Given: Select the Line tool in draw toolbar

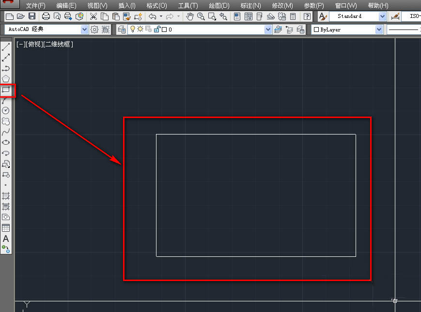Looking at the screenshot, I should [6, 47].
